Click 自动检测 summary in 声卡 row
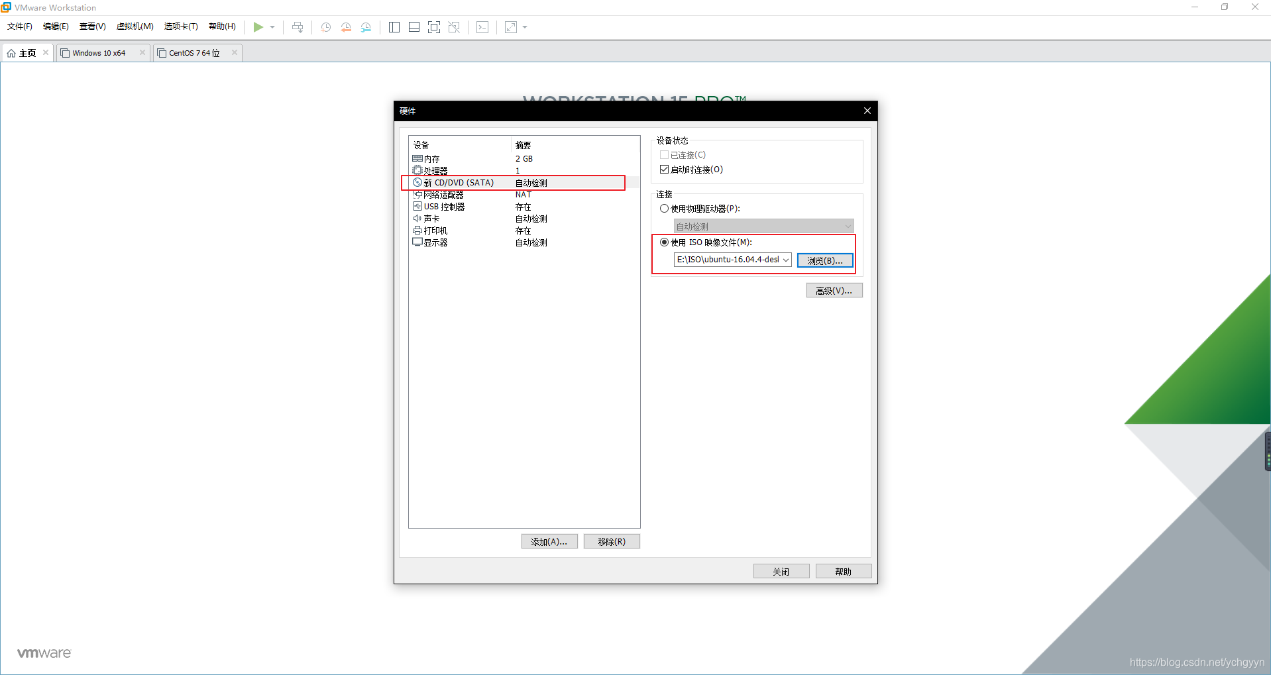 531,219
